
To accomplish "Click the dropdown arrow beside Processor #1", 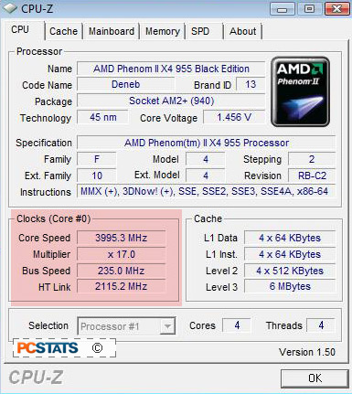I will 167,326.
